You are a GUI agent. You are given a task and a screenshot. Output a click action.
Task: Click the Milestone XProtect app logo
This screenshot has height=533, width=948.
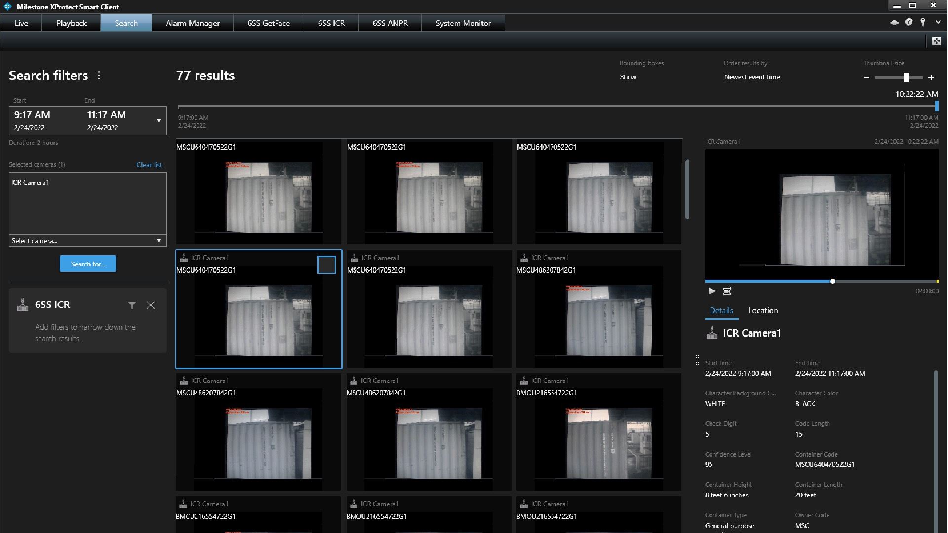click(7, 7)
